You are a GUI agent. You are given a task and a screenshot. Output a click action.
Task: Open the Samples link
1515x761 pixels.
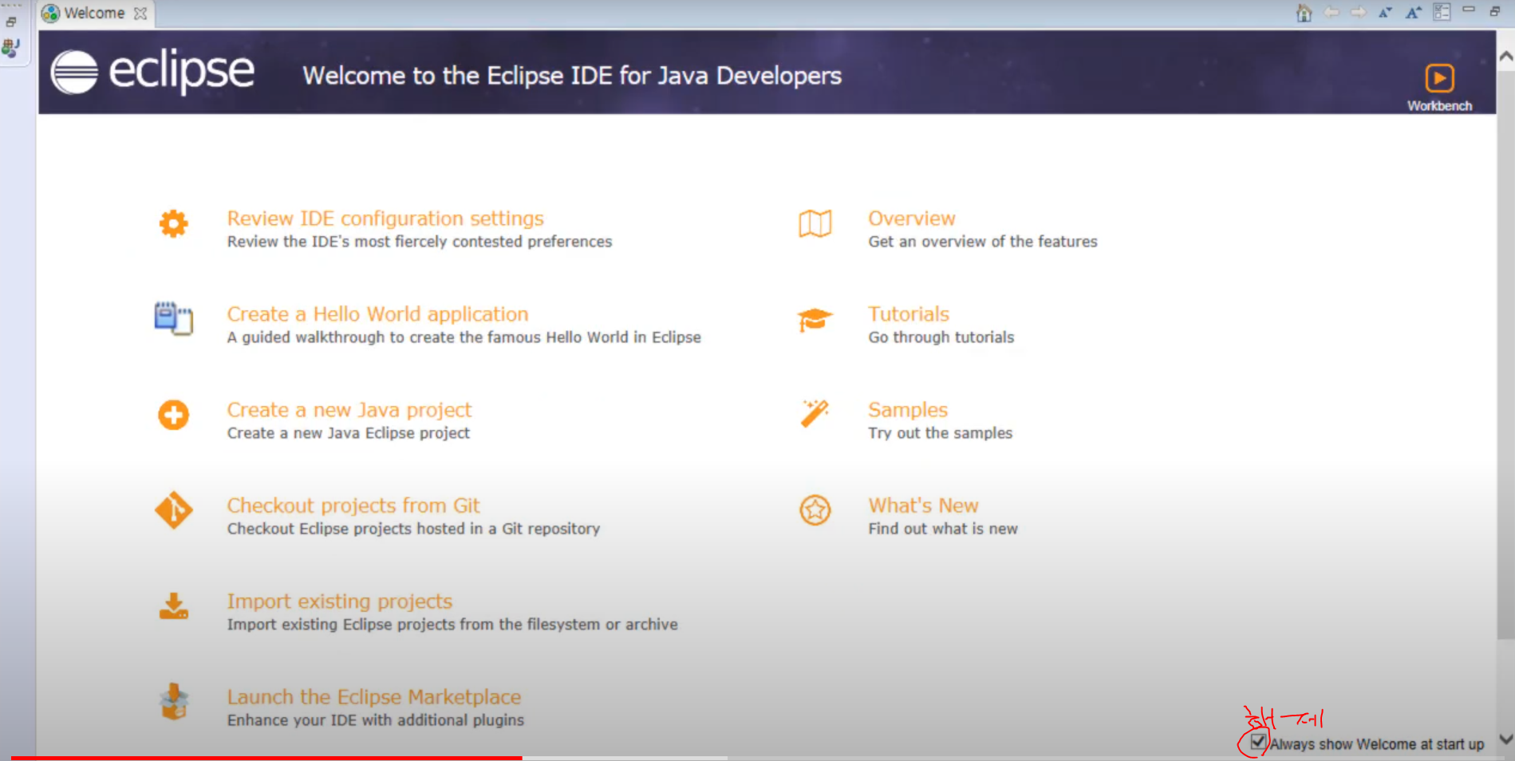coord(908,410)
